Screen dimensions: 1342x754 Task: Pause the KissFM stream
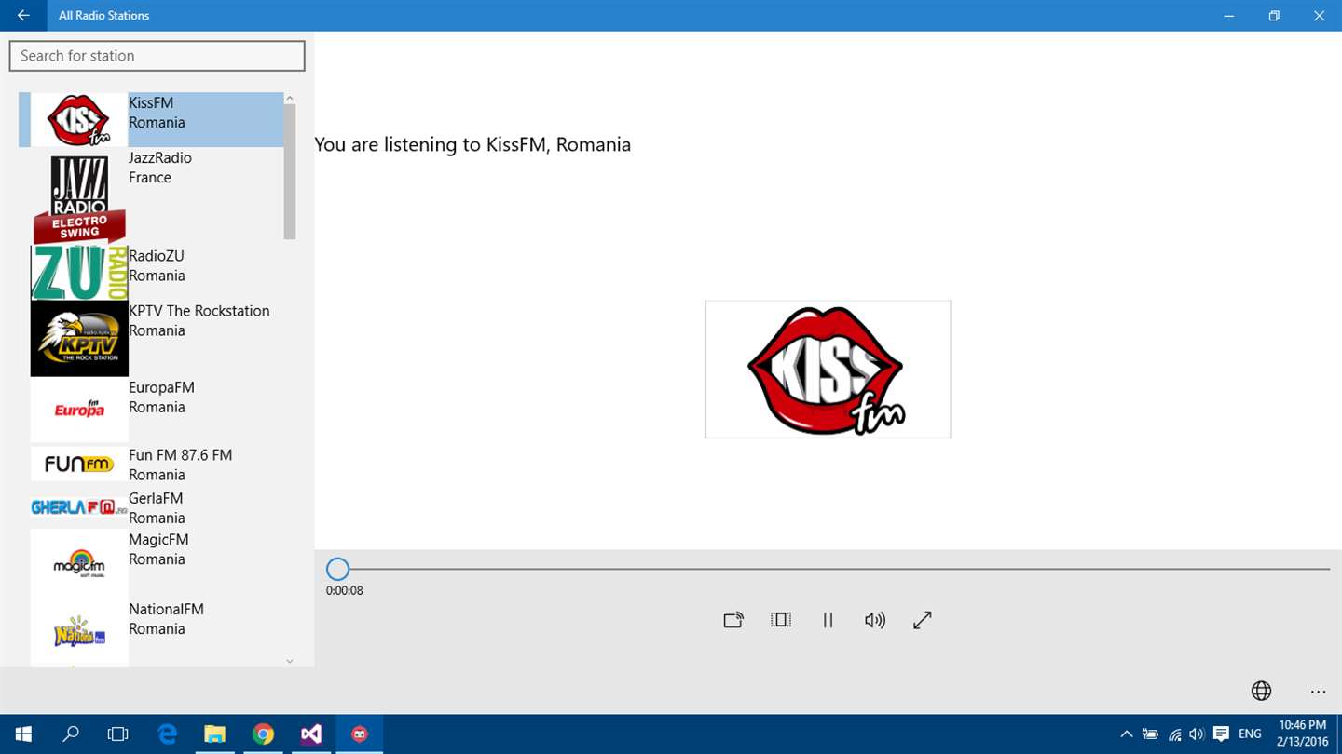tap(828, 620)
